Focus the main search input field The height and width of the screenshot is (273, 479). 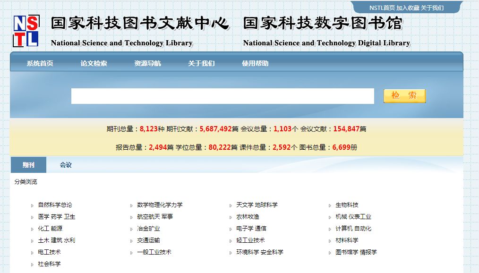222,96
